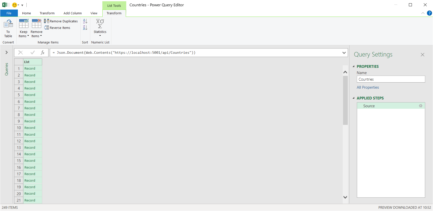433x211 pixels.
Task: Click the help question mark icon
Action: 429,13
